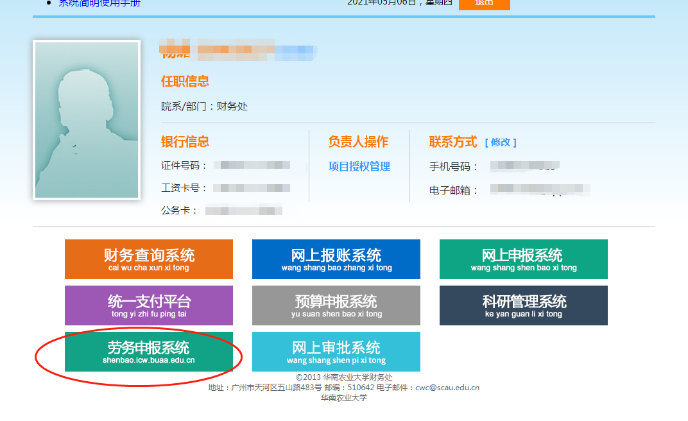Click the 电子邮箱 label
The image size is (688, 421).
[x=453, y=191]
